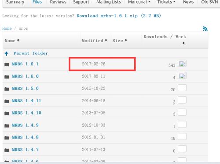
Task: Open the RSS feed icon
Action: [205, 29]
